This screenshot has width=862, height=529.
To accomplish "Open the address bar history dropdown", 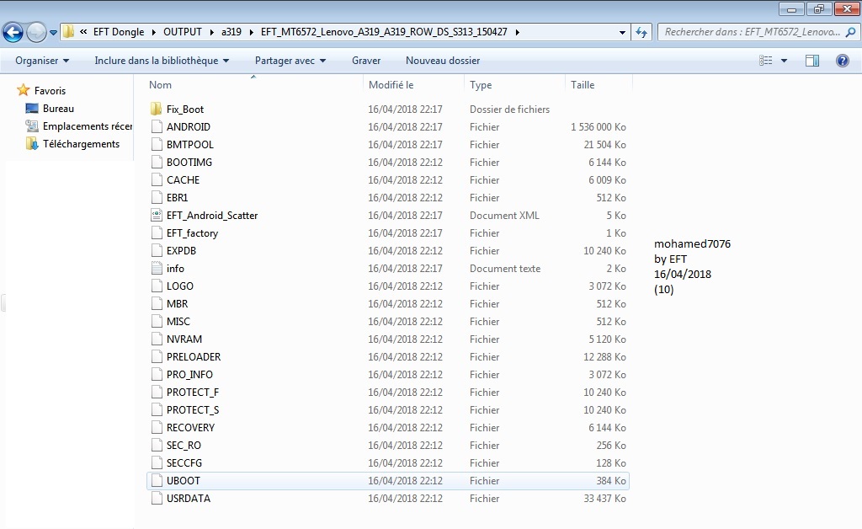I will pyautogui.click(x=622, y=33).
